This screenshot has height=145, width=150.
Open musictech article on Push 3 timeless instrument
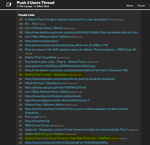(67, 19)
